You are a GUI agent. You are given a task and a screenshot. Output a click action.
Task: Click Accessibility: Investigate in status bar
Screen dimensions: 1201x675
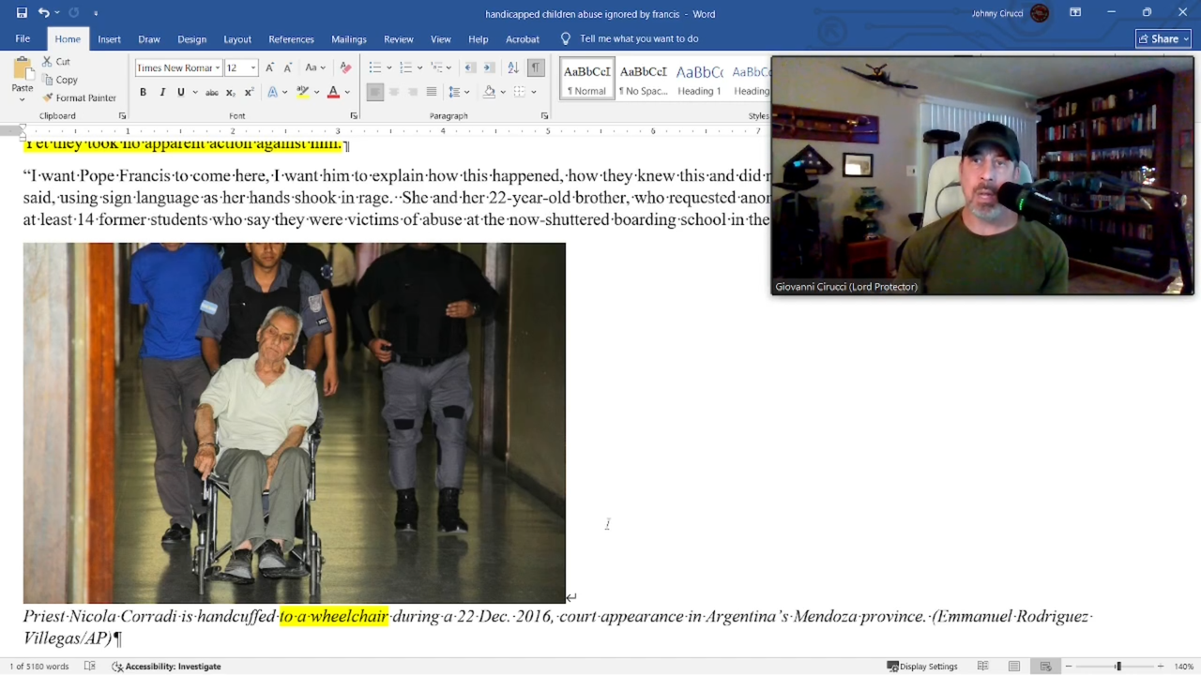point(166,667)
